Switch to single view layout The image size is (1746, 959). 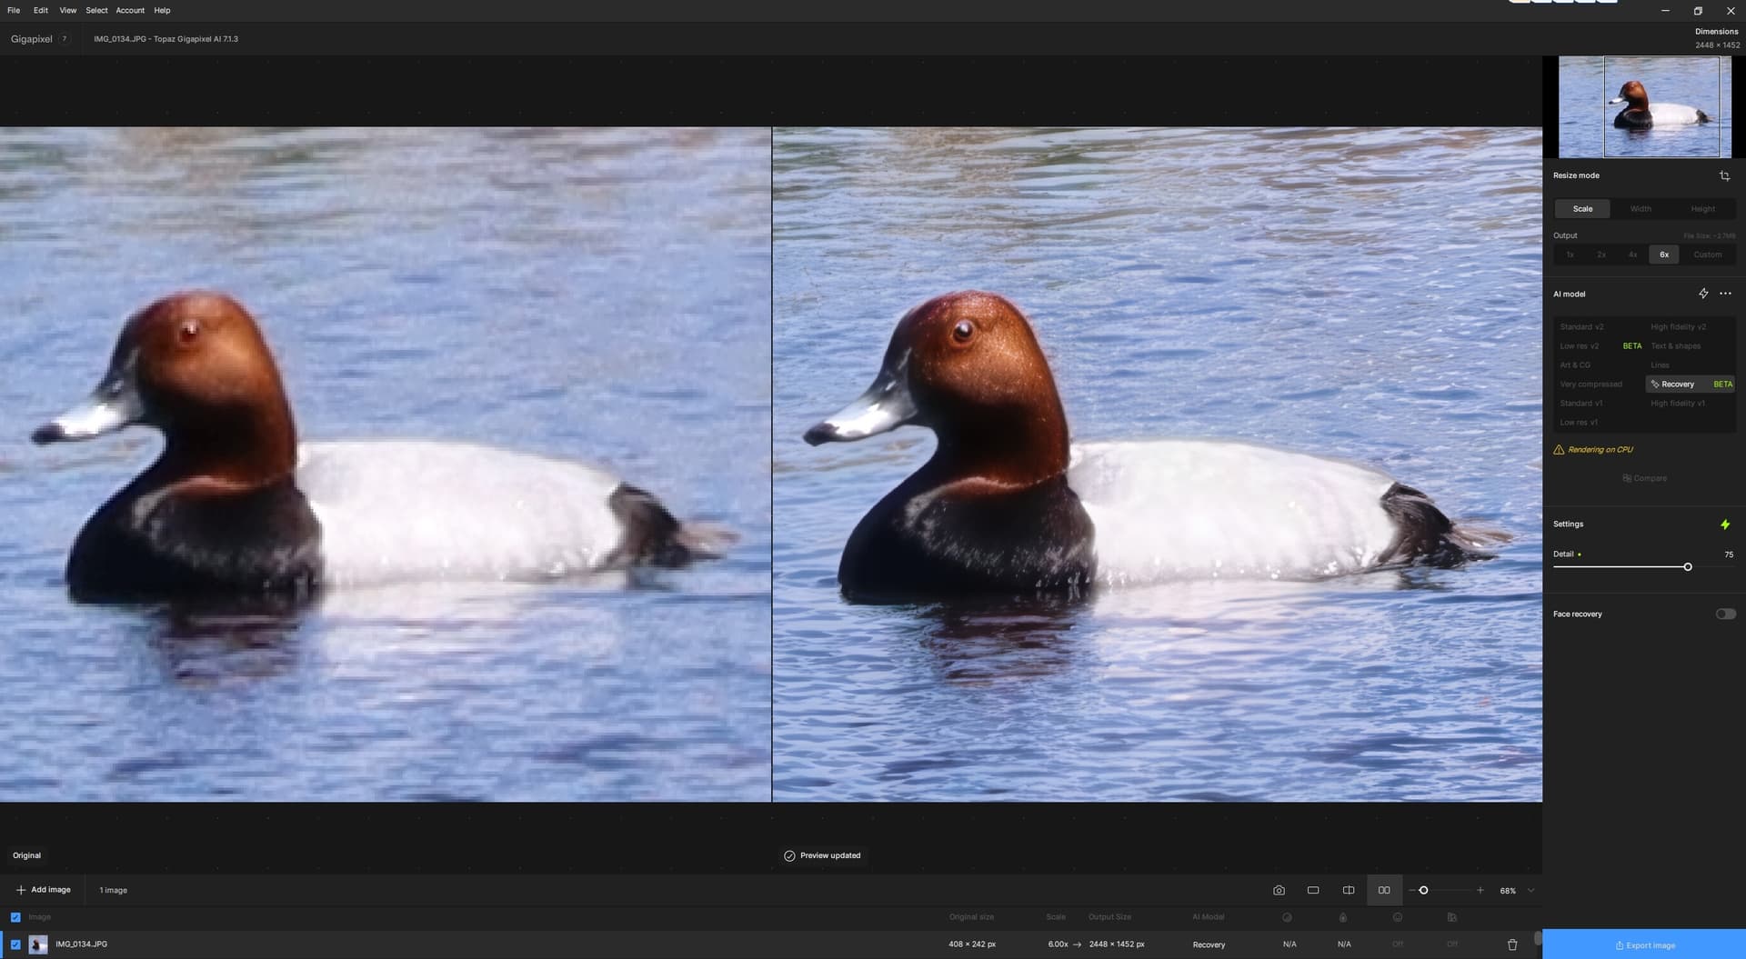(1313, 891)
